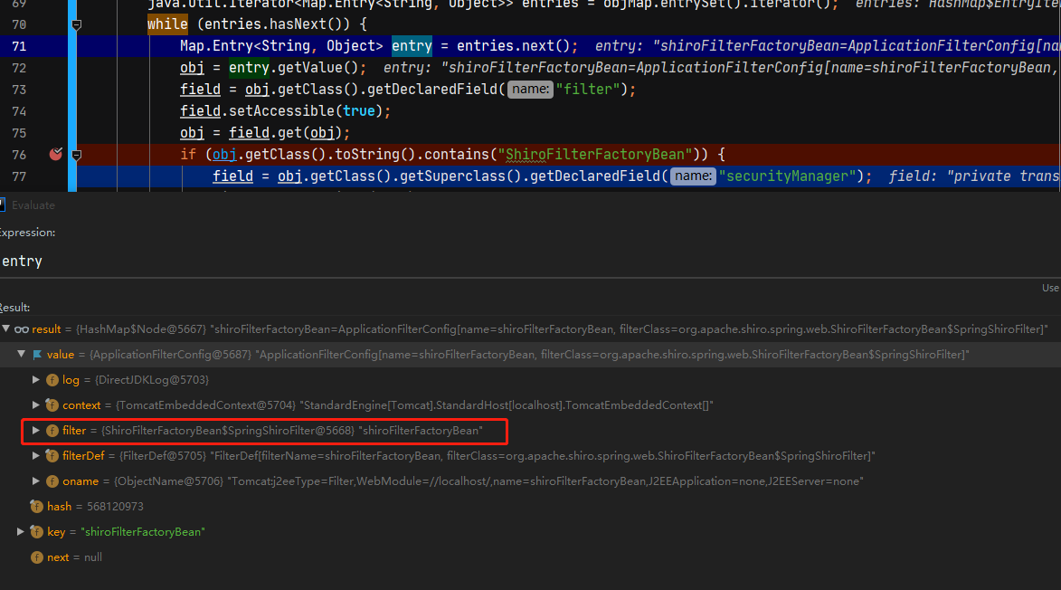The width and height of the screenshot is (1061, 590).
Task: Click the field icon beside hash
Action: coord(36,507)
